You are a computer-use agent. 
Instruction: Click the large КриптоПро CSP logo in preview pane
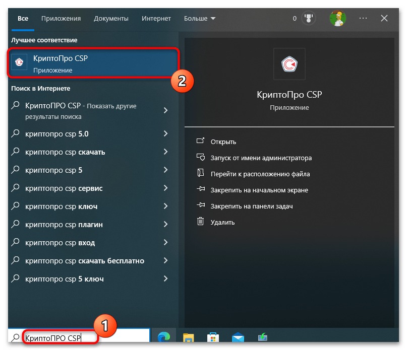tap(289, 64)
